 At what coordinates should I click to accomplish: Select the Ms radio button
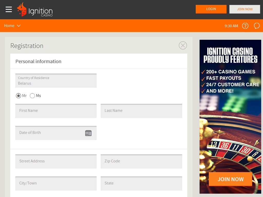[32, 96]
